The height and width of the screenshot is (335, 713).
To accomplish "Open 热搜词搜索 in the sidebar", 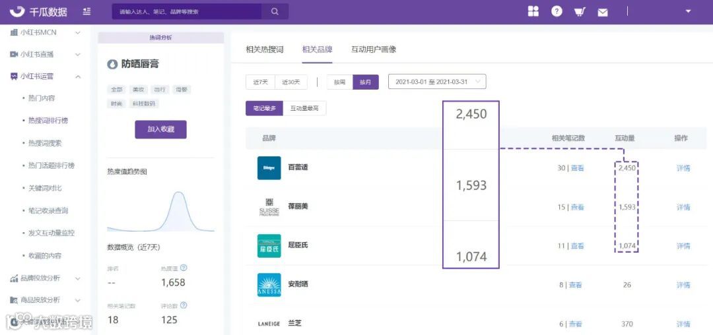I will point(45,144).
